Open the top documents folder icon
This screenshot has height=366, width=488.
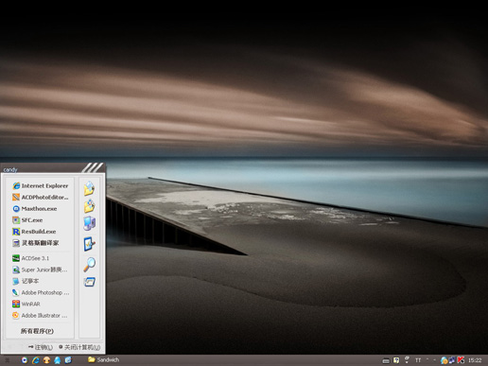pyautogui.click(x=90, y=188)
